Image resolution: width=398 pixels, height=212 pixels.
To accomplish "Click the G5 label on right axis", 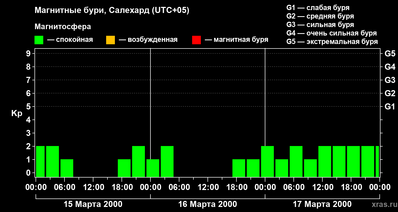I will click(x=390, y=54).
